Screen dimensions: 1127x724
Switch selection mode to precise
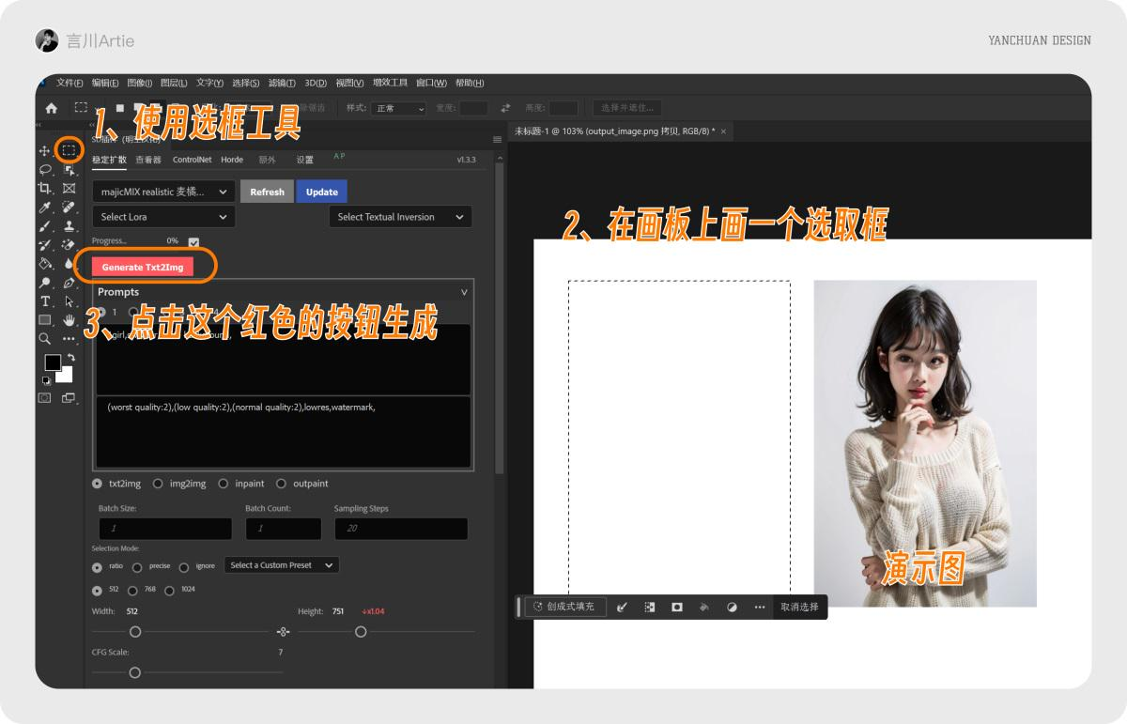pyautogui.click(x=138, y=568)
